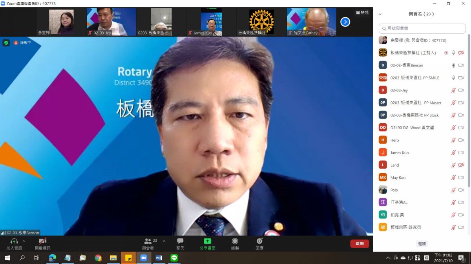
Task: Click the green encryption shield icon
Action: (6, 43)
